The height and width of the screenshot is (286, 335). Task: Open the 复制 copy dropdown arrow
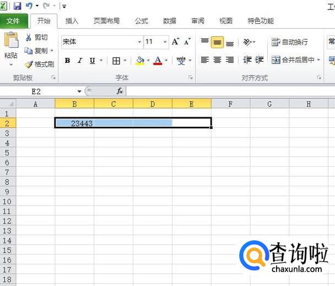click(x=51, y=51)
